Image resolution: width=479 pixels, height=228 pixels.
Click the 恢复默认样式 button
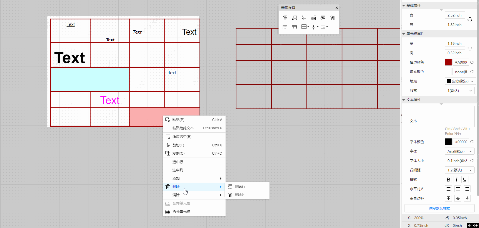pos(439,208)
